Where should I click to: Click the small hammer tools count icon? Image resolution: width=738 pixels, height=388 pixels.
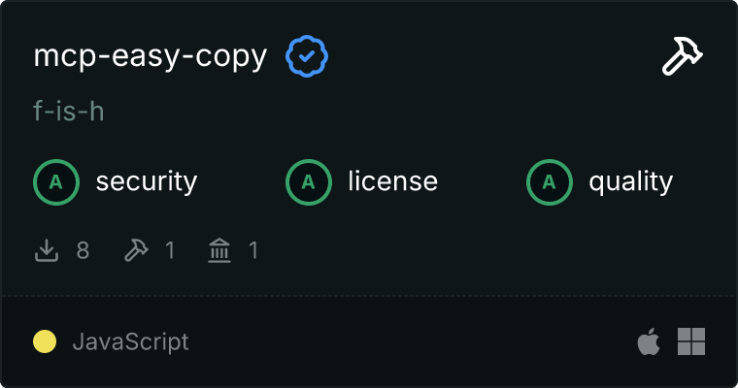[x=136, y=250]
